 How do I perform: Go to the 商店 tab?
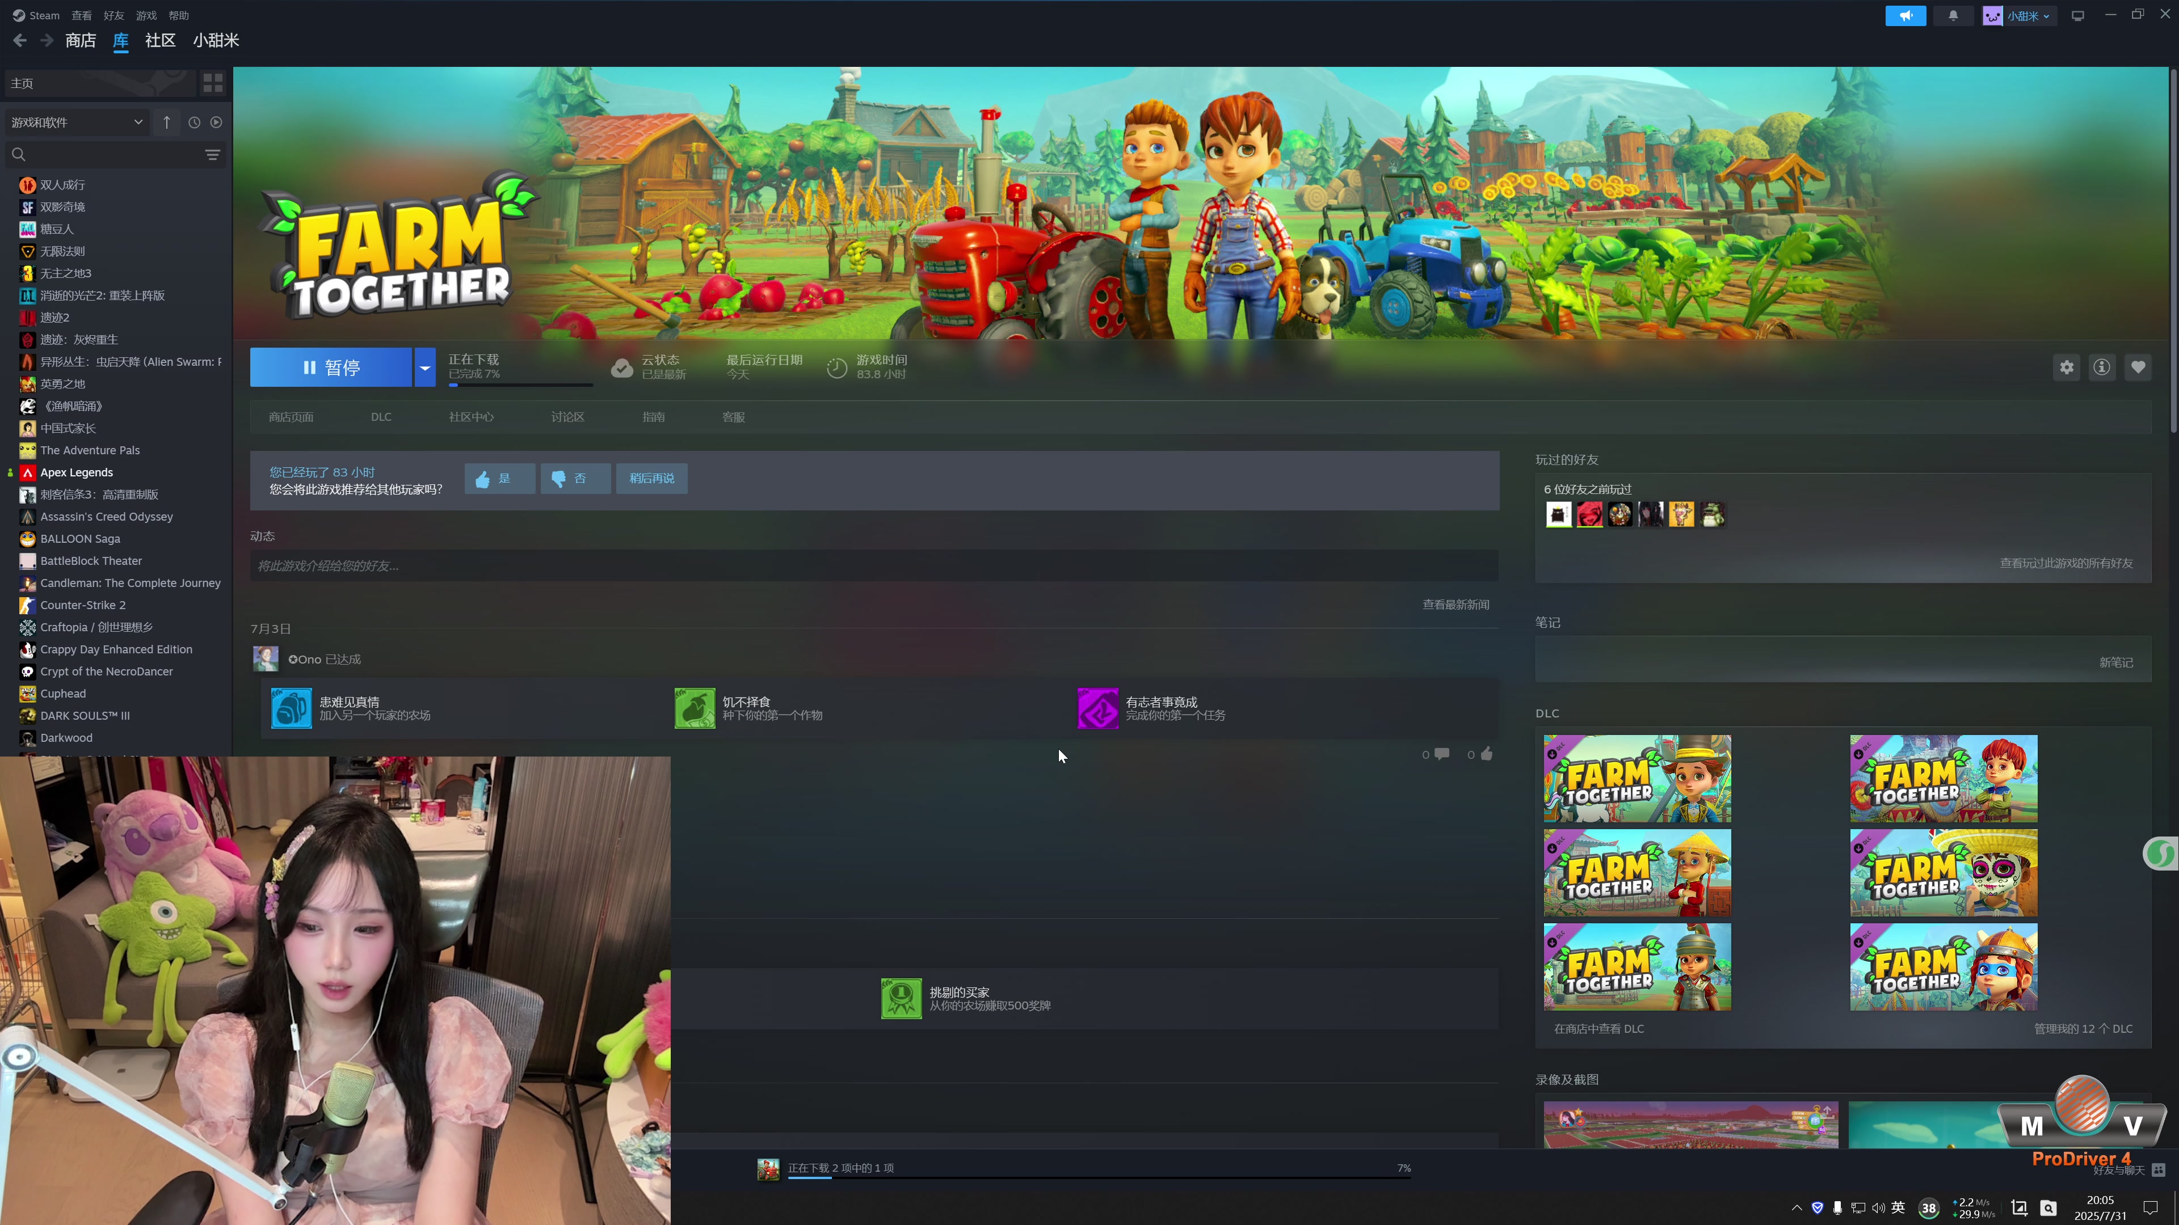click(x=81, y=41)
